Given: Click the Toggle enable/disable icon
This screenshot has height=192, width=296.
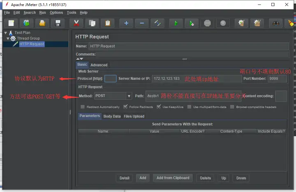Looking at the screenshot, I should tap(157, 23).
